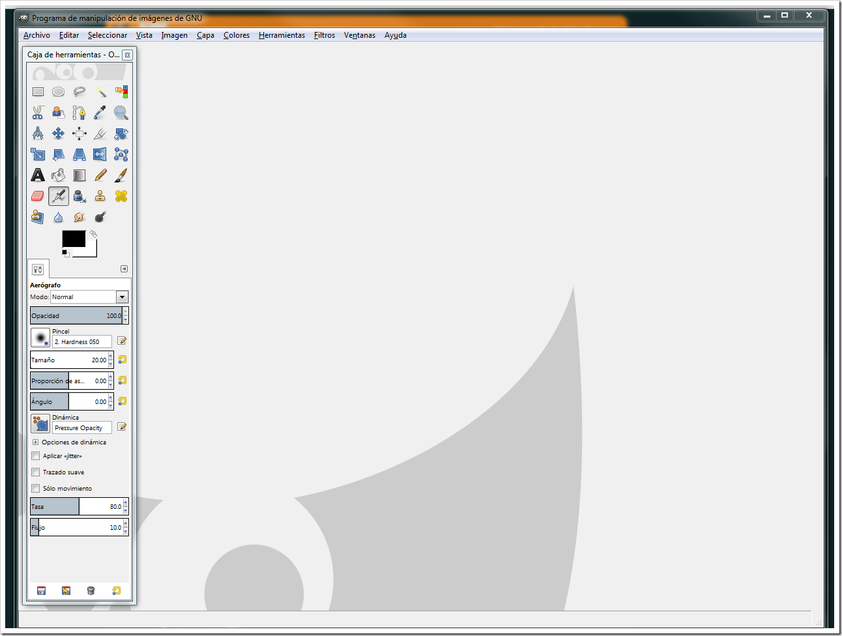Select the Smudge tool
This screenshot has width=842, height=636.
coord(80,217)
